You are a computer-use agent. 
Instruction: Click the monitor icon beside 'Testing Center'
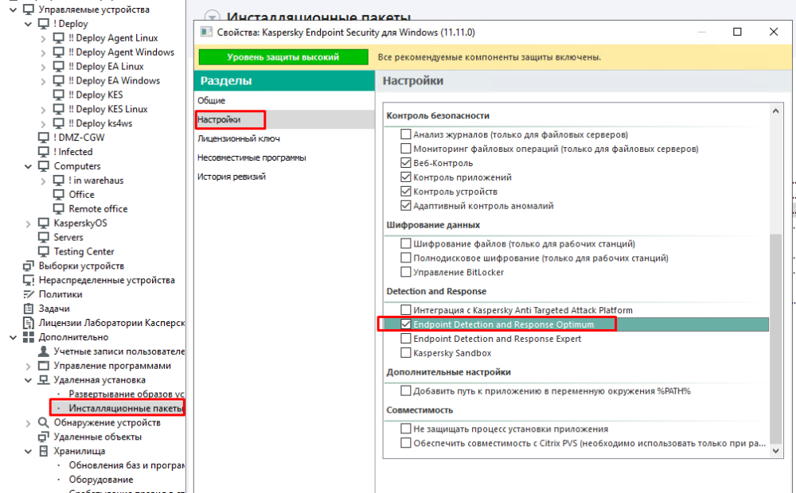point(44,251)
